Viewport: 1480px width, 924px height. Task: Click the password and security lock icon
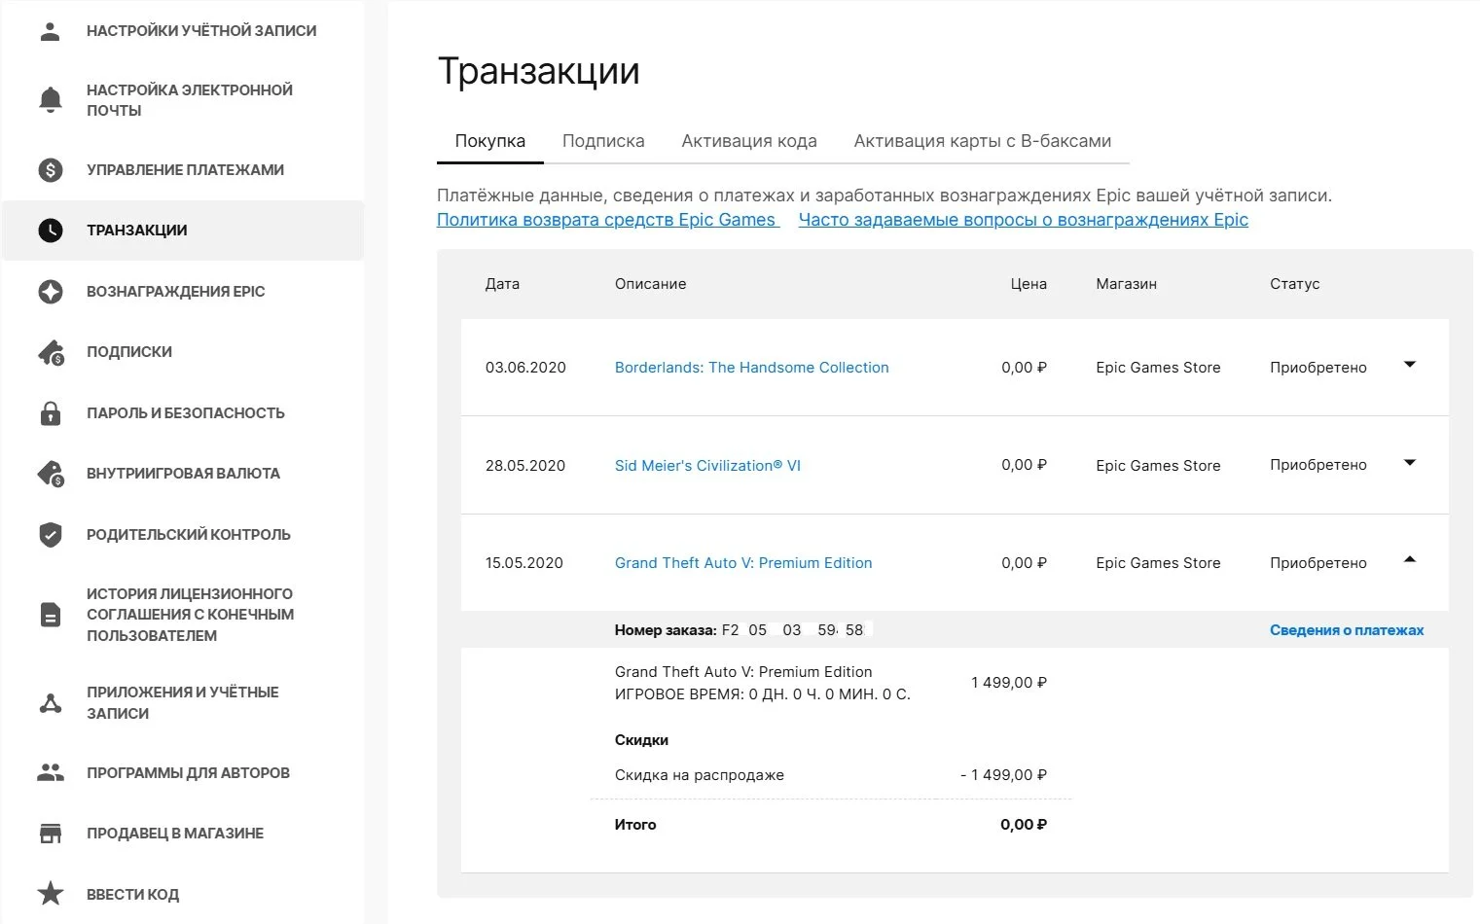pos(50,412)
